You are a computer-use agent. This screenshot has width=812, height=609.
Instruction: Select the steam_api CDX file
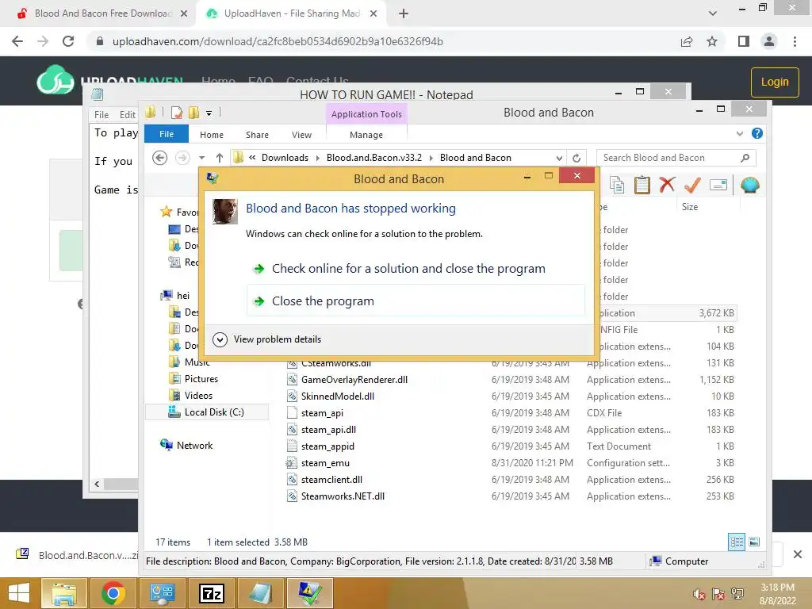[x=322, y=412]
